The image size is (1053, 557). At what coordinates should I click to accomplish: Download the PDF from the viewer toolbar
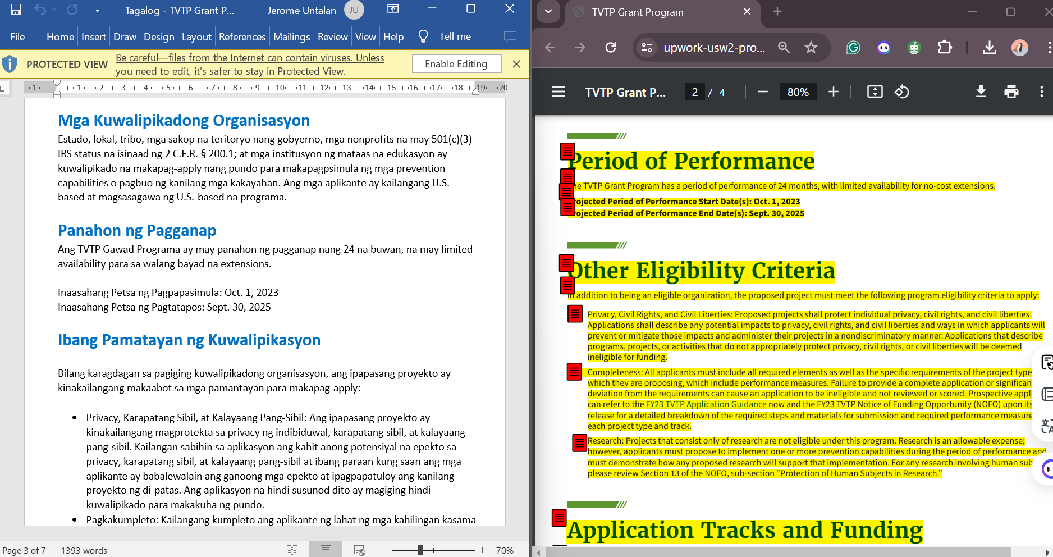coord(981,92)
